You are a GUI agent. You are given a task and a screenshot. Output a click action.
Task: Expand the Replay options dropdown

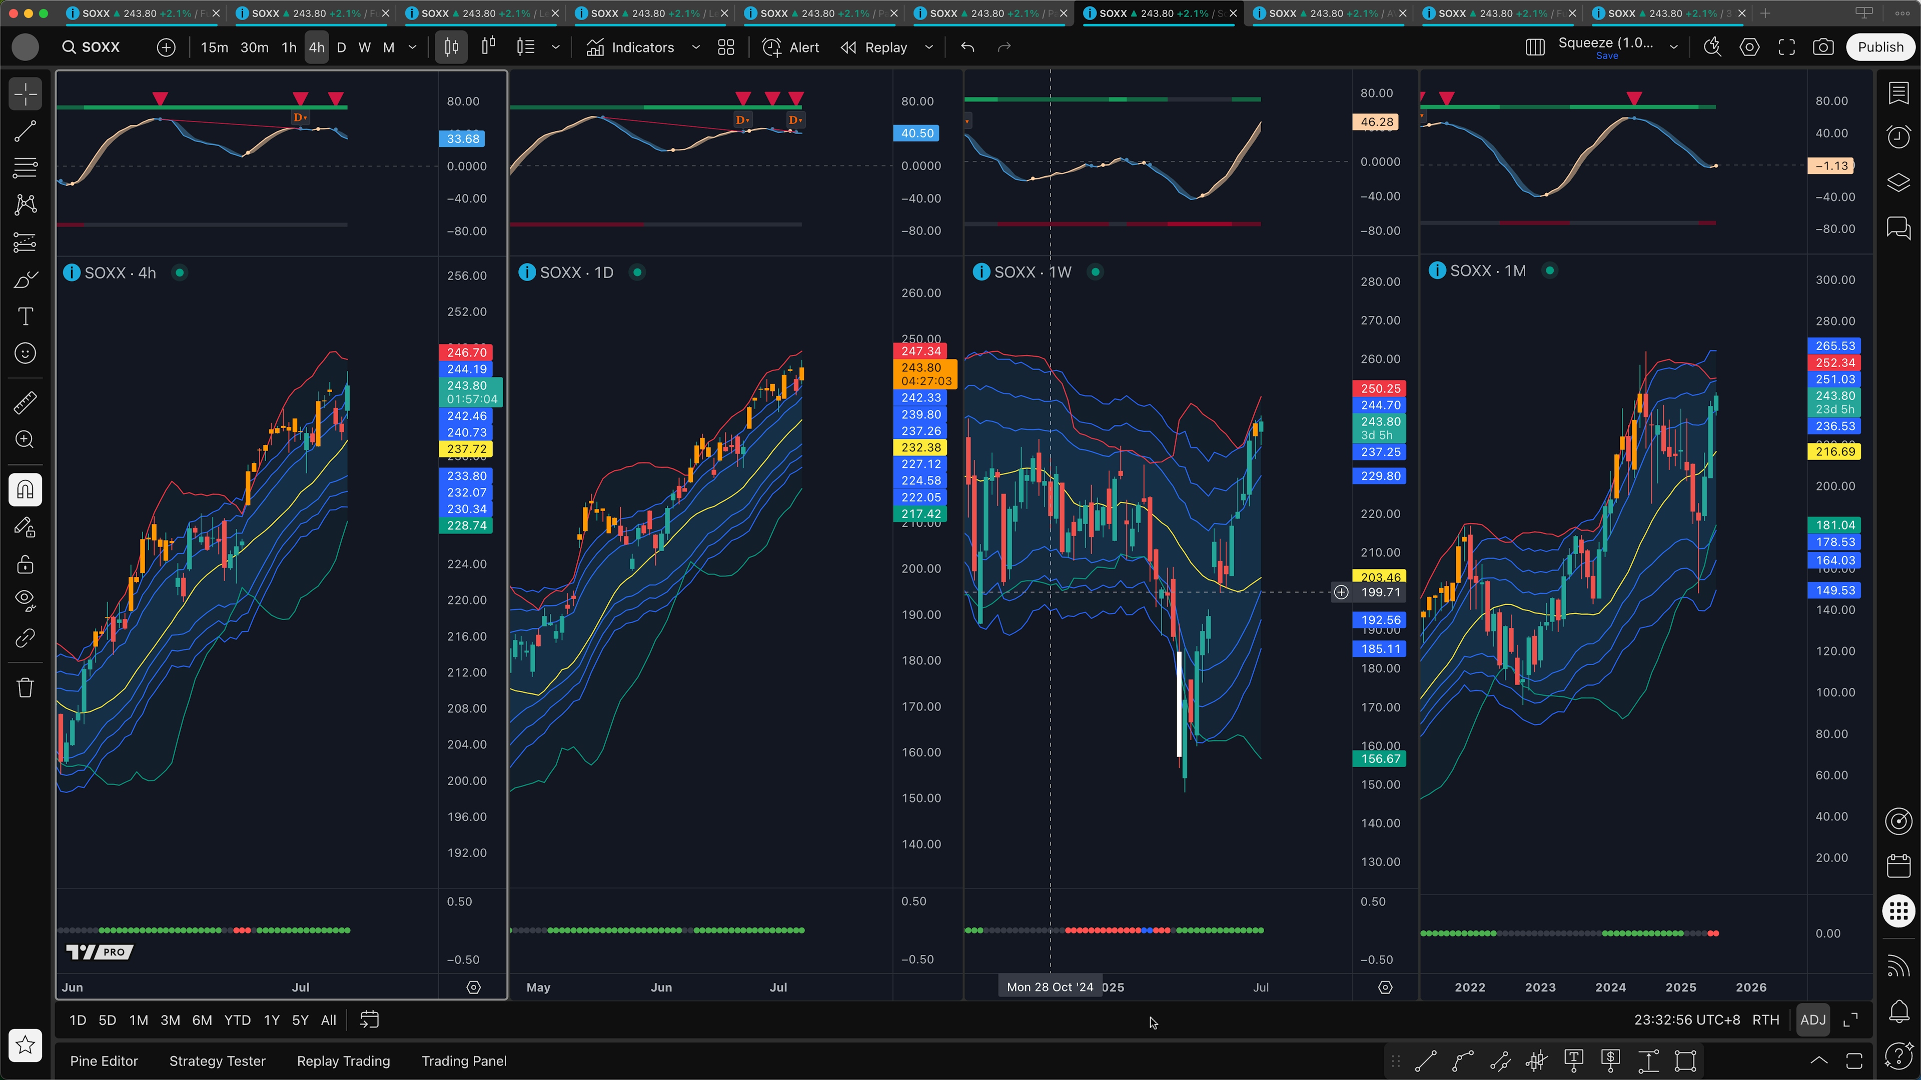click(x=928, y=47)
